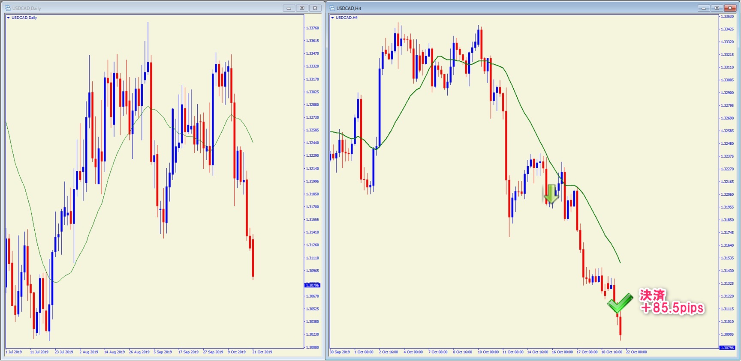Click the 1.30965 price on Daily axis

pos(312,271)
